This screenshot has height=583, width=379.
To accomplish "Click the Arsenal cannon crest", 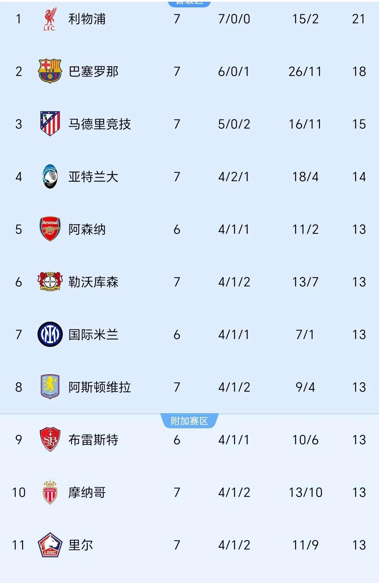I will click(x=50, y=229).
